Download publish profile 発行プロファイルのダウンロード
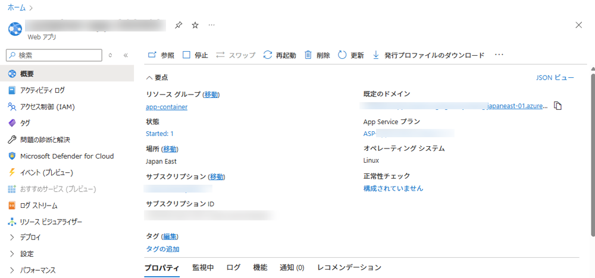 [x=428, y=55]
